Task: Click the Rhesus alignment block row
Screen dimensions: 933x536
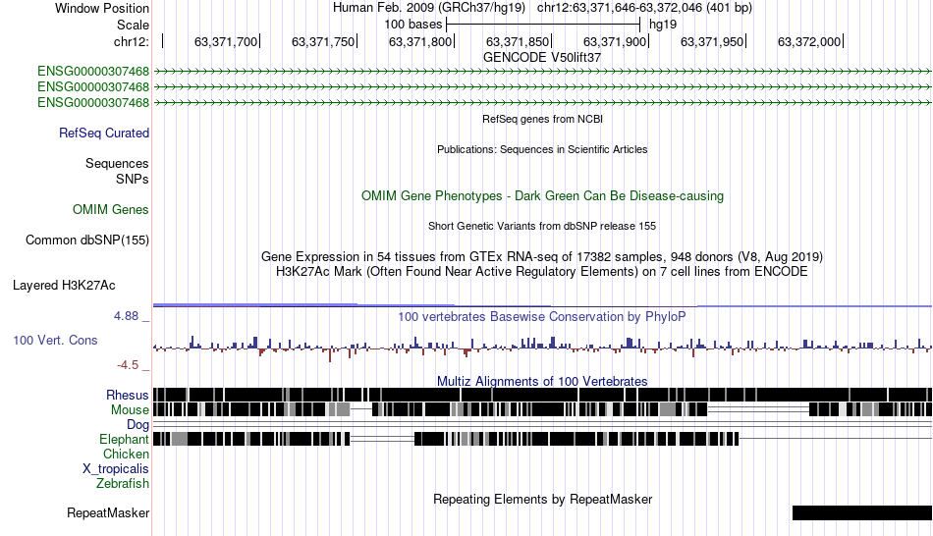Action: coord(542,395)
